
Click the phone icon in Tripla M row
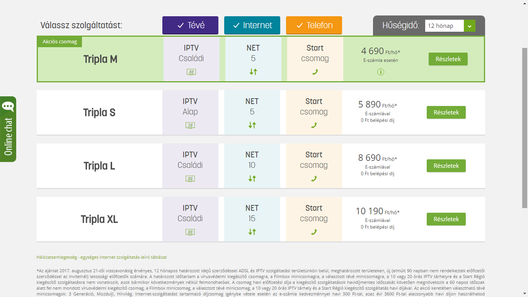point(315,72)
